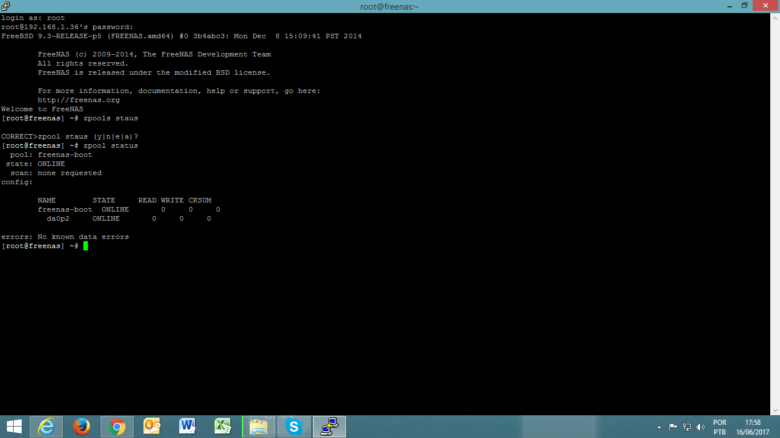Screen dimensions: 780x438
Task: Click the "login as: root" line
Action: pos(33,18)
